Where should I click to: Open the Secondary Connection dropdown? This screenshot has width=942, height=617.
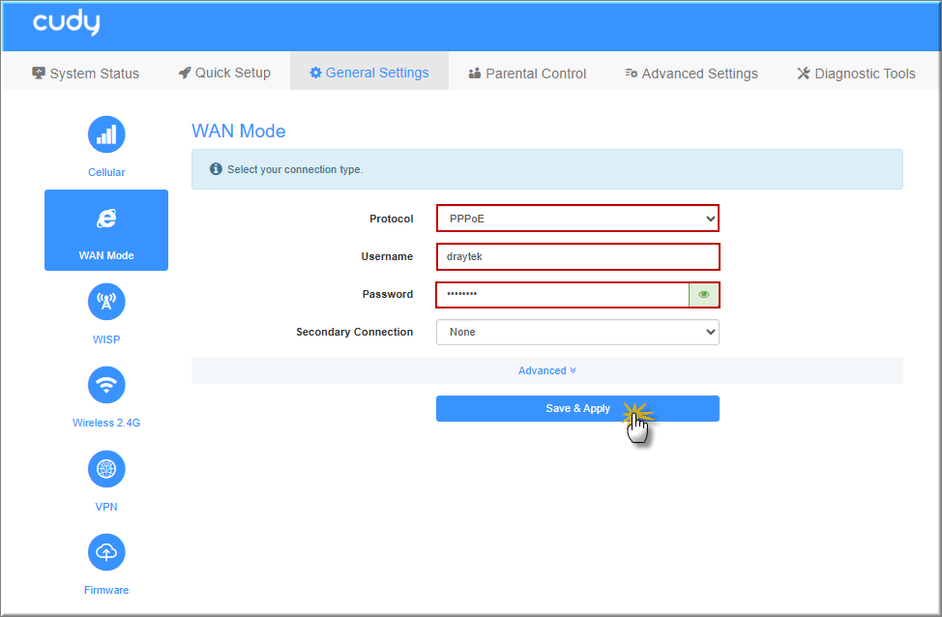[577, 332]
